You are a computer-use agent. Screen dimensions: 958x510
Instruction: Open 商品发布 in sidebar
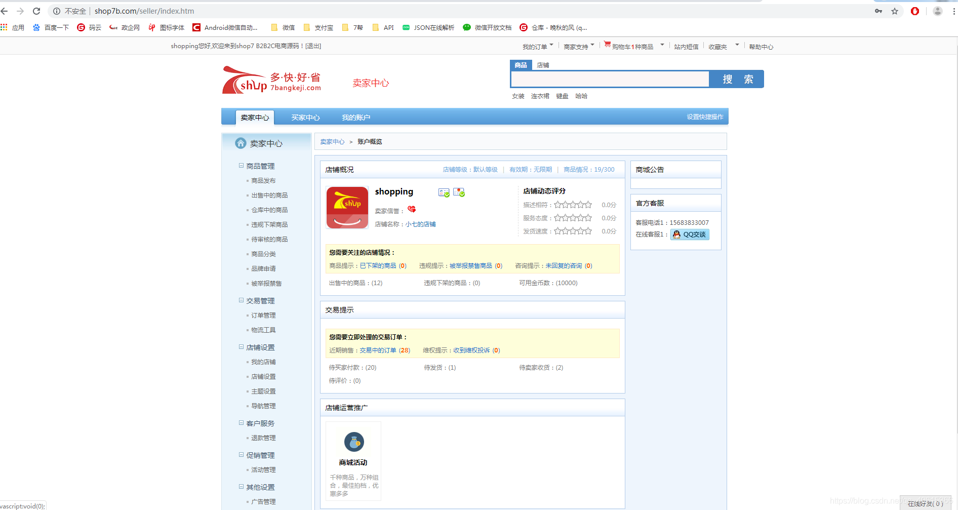263,181
